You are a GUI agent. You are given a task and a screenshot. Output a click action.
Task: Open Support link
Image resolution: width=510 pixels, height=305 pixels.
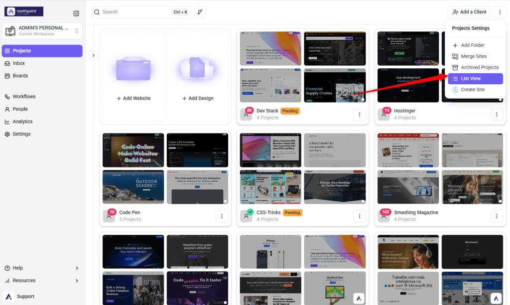tap(25, 296)
